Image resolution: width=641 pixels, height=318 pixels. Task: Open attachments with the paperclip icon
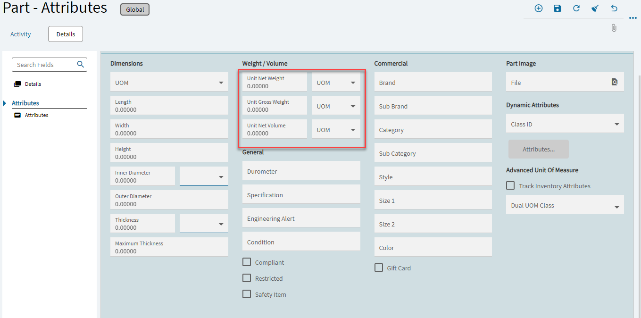[x=614, y=28]
